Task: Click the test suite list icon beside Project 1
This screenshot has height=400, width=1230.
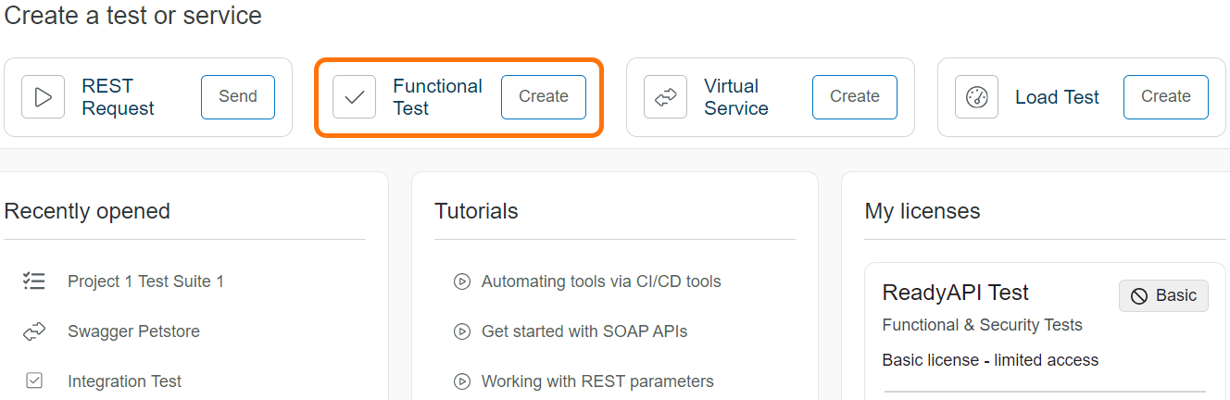Action: 34,281
